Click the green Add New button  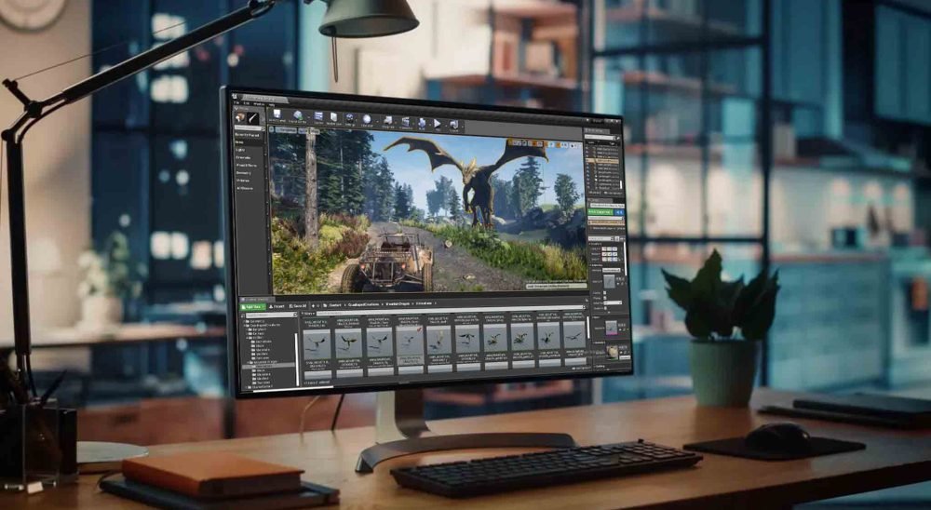click(251, 305)
